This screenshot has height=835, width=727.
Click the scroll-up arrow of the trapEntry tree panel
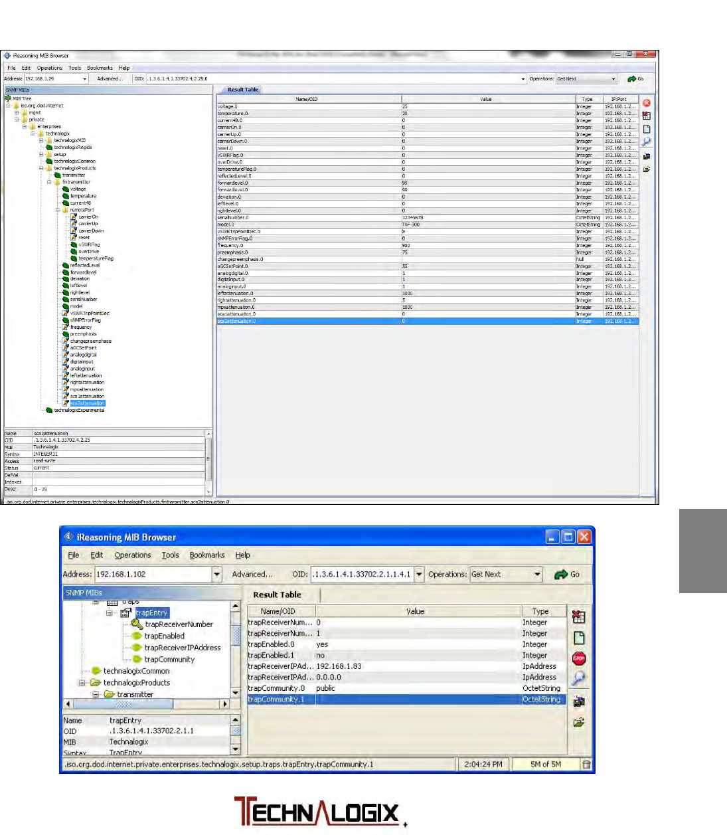click(235, 606)
